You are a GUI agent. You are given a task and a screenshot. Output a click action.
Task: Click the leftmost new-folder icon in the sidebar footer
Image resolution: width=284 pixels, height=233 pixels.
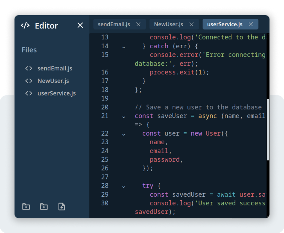(x=26, y=206)
